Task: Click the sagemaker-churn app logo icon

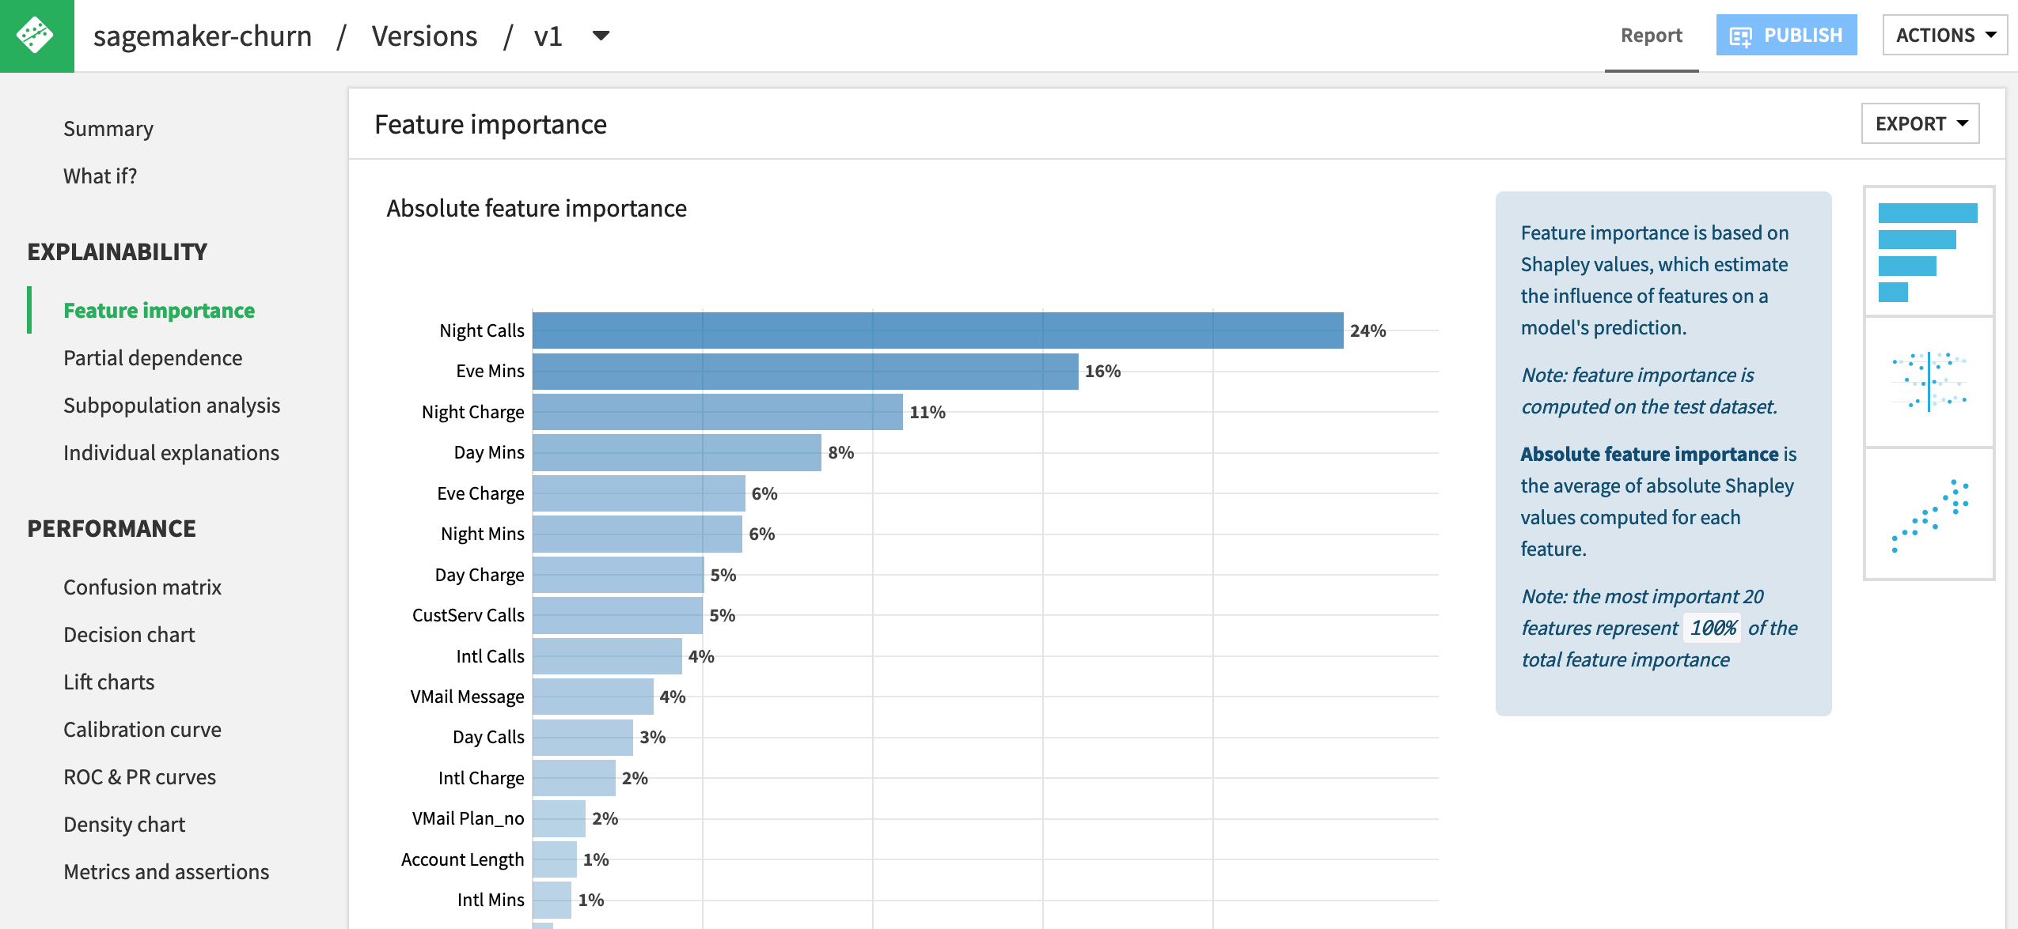Action: [x=36, y=35]
